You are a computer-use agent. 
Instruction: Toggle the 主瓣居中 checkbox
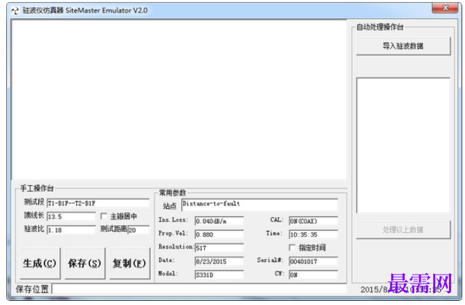pyautogui.click(x=104, y=216)
